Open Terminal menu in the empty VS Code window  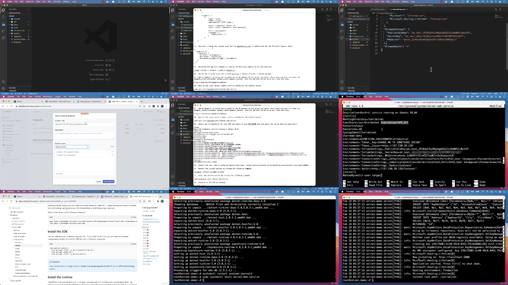pos(57,1)
